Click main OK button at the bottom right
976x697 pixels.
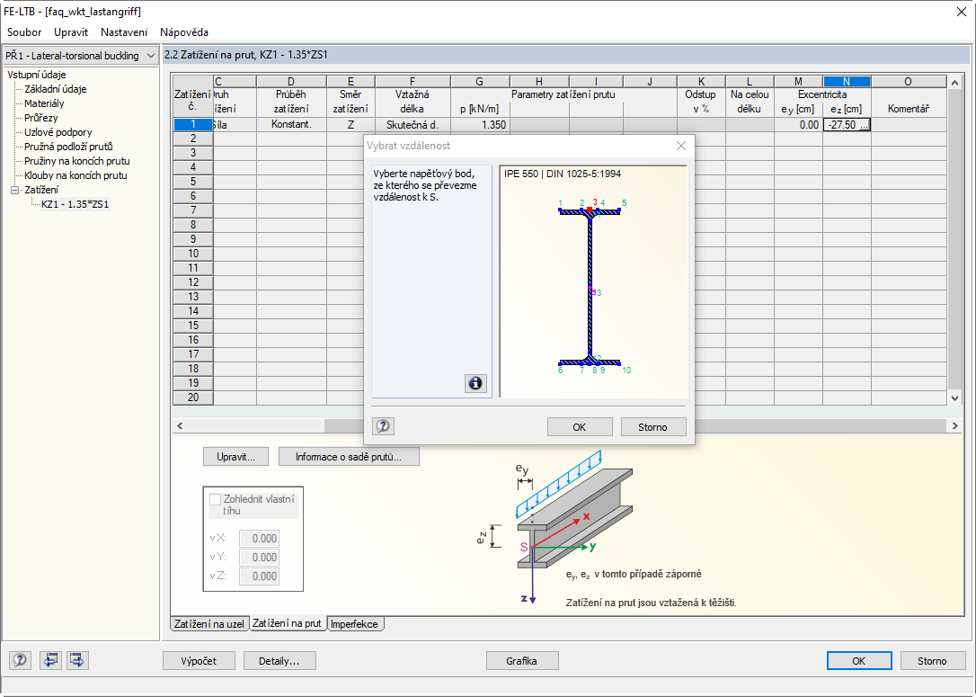point(859,661)
